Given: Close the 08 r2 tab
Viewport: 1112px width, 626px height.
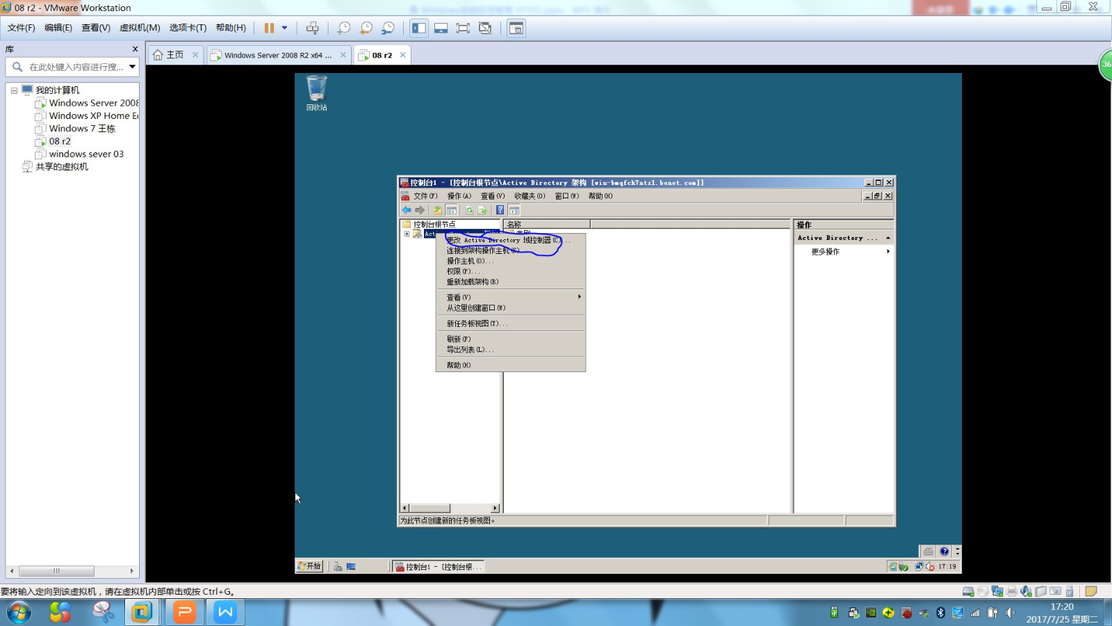Looking at the screenshot, I should point(402,55).
